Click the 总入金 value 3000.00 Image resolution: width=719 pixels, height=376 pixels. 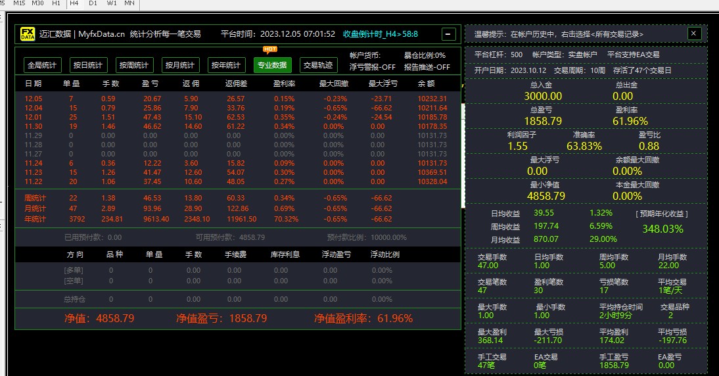(543, 96)
